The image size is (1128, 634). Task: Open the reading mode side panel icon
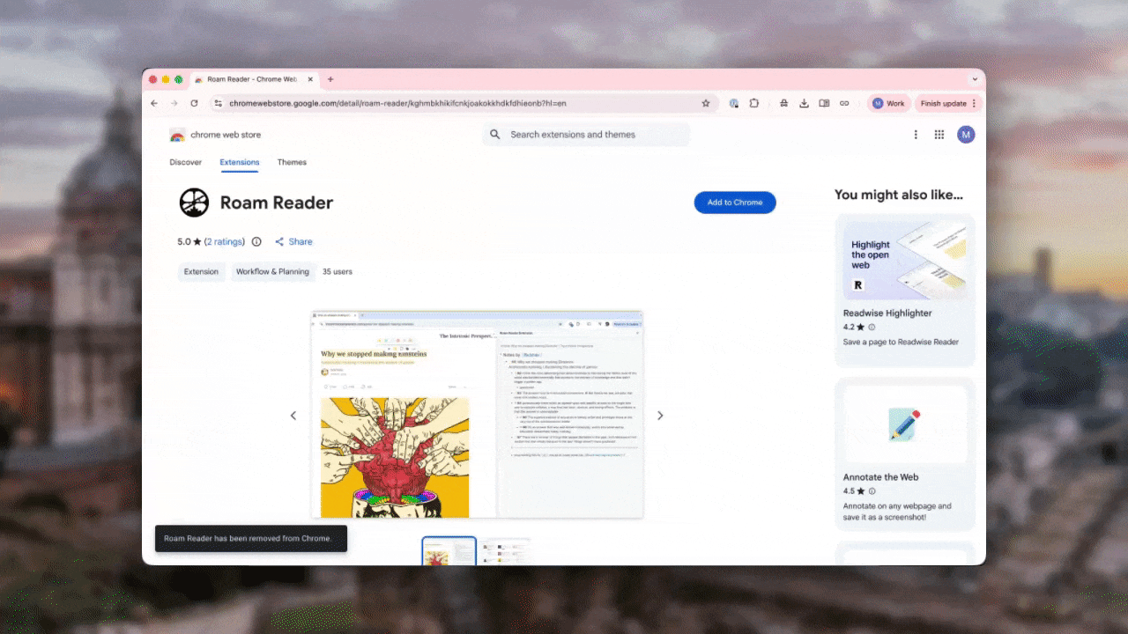coord(824,103)
